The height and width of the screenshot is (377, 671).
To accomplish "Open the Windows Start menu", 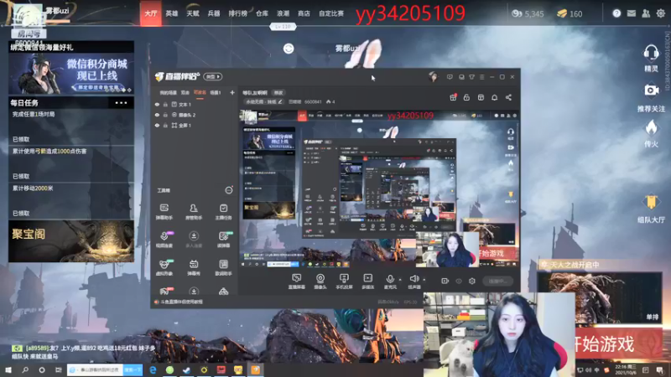I will [8, 369].
